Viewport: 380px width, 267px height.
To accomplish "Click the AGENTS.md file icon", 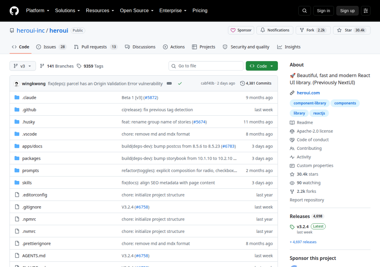I will tap(17, 256).
